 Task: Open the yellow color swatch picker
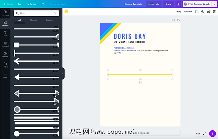pos(66,11)
